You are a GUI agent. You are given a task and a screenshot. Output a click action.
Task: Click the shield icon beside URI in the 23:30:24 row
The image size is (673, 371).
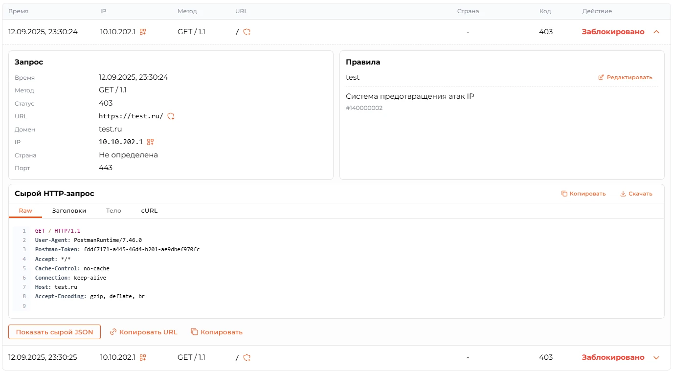(x=247, y=32)
